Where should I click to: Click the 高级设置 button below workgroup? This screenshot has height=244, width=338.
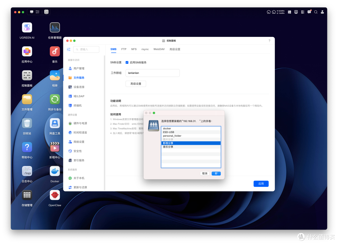click(136, 84)
